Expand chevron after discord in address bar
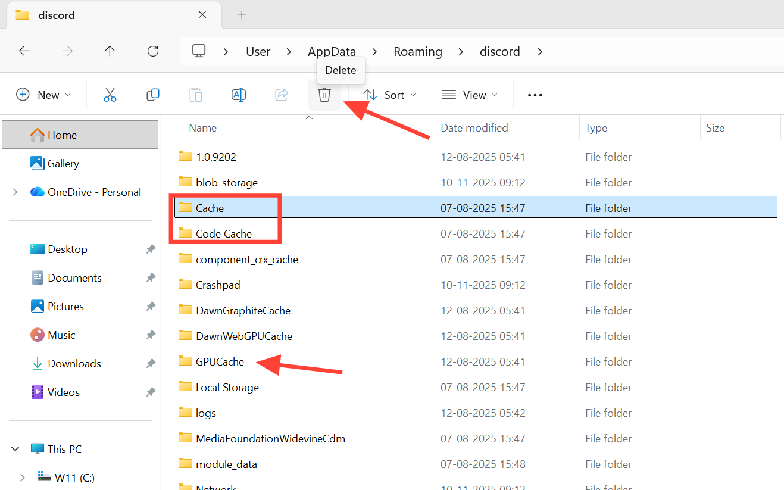 click(x=540, y=52)
